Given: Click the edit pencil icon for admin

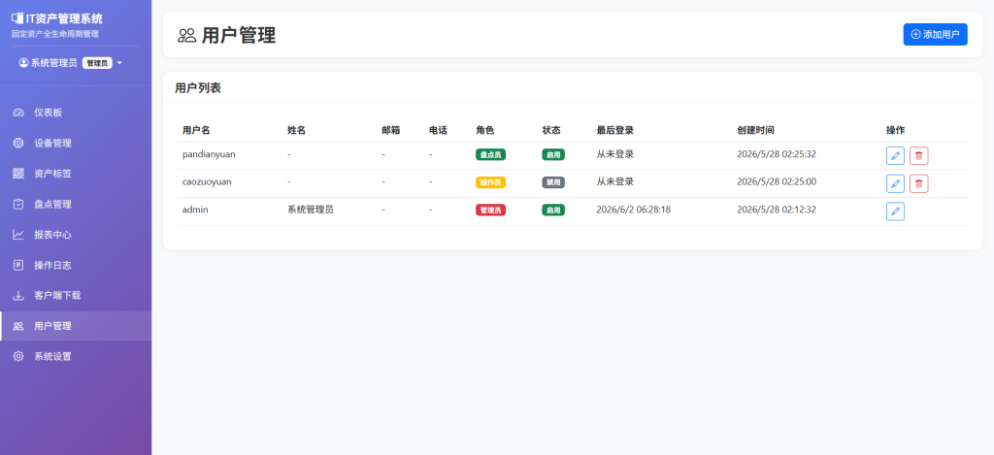Looking at the screenshot, I should pos(895,211).
